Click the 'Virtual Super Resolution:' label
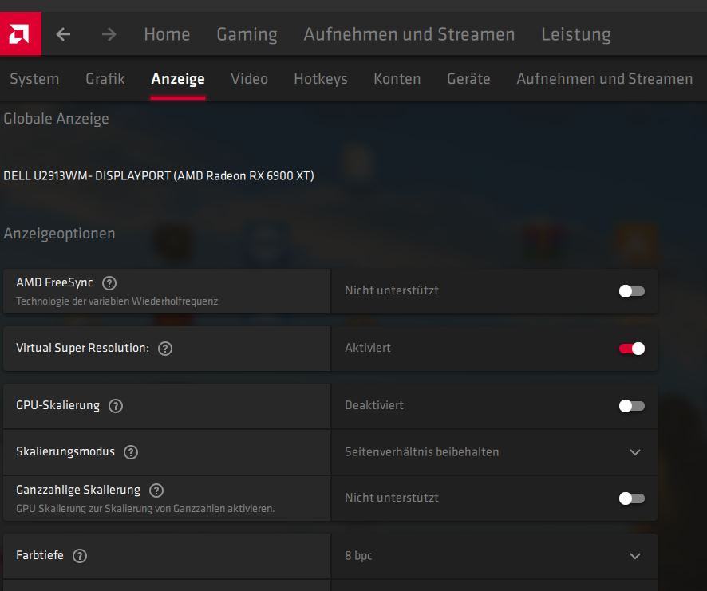The width and height of the screenshot is (707, 591). [x=82, y=348]
